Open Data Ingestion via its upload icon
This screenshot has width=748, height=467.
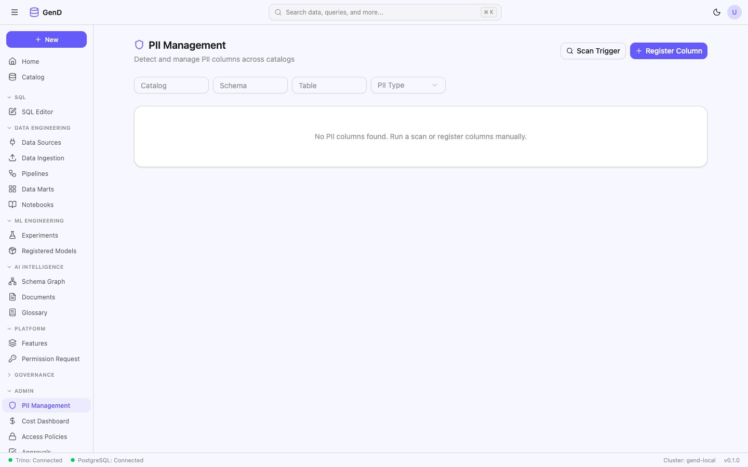pyautogui.click(x=12, y=158)
